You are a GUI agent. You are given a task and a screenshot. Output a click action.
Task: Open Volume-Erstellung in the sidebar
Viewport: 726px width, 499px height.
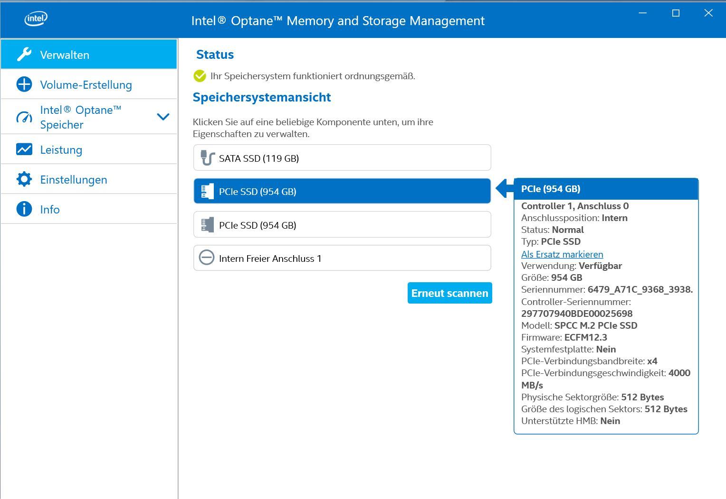click(x=89, y=84)
